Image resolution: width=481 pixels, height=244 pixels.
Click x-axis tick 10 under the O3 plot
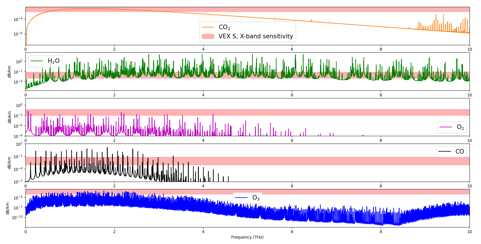coord(470,232)
